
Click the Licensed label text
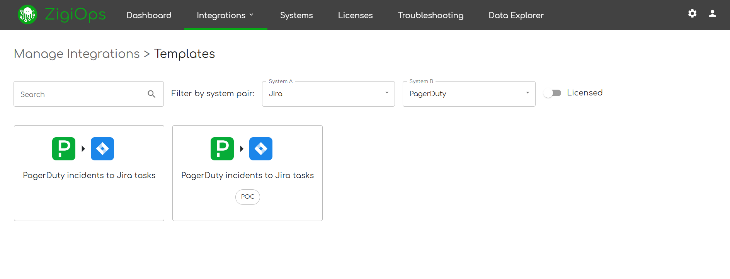[585, 93]
